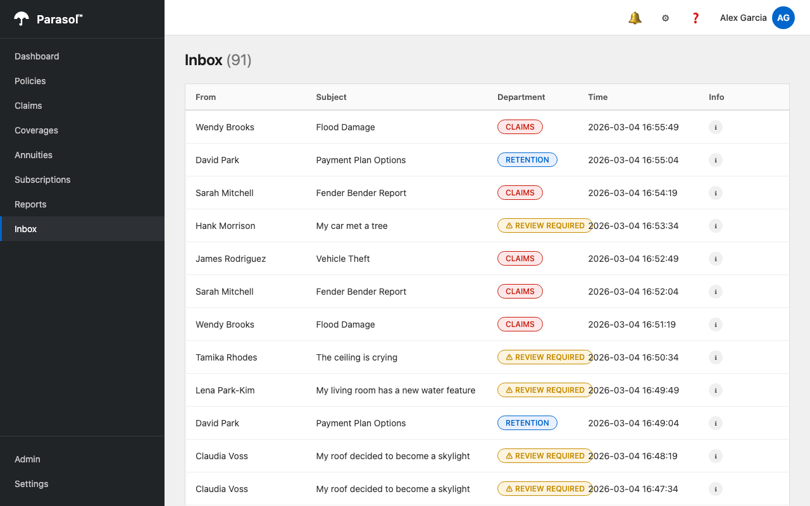
Task: Click the Time column header
Action: tap(597, 97)
